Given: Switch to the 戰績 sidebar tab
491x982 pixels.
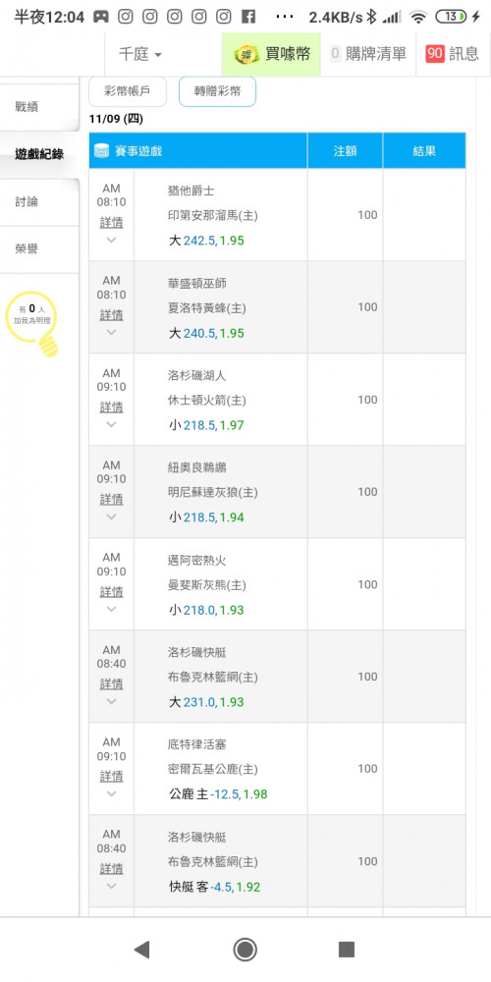Looking at the screenshot, I should [39, 107].
